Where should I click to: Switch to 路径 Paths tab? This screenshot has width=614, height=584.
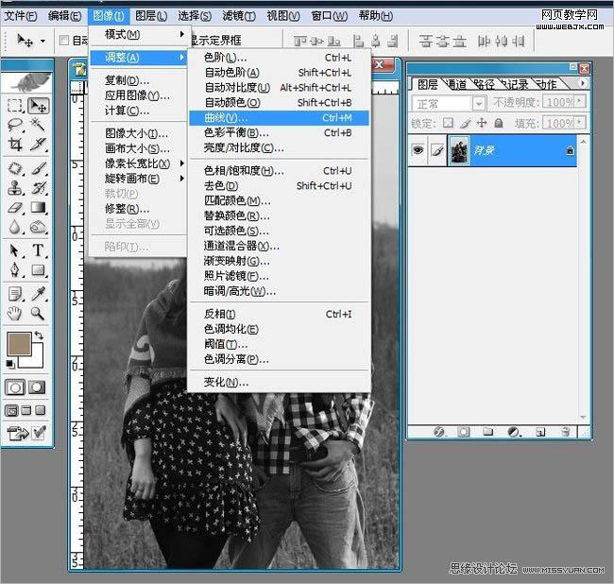484,84
